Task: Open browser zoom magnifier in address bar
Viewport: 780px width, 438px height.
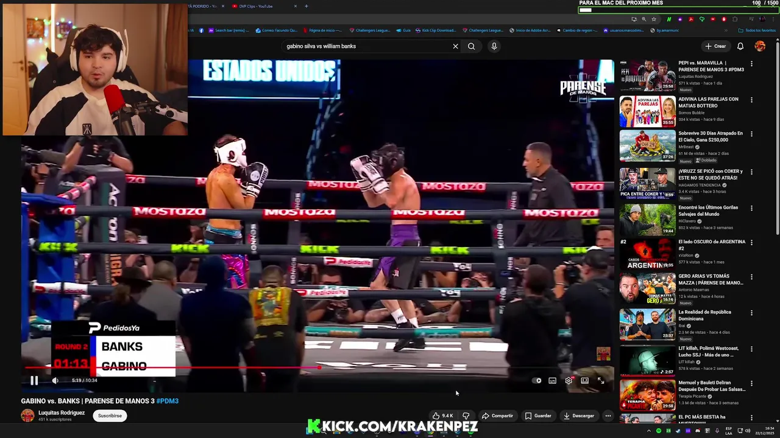Action: 643,19
